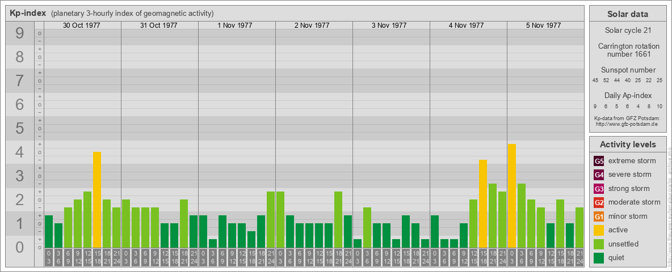Click the G3 strong storm legend icon

599,189
